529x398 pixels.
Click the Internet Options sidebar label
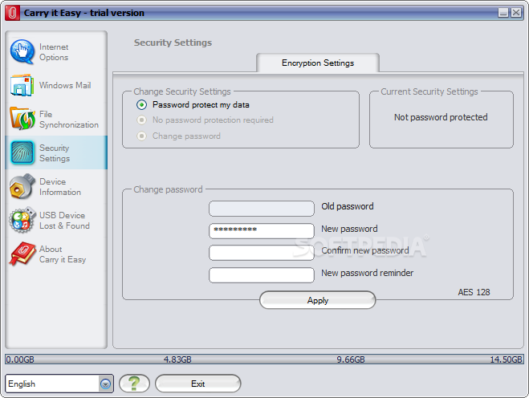tap(54, 52)
